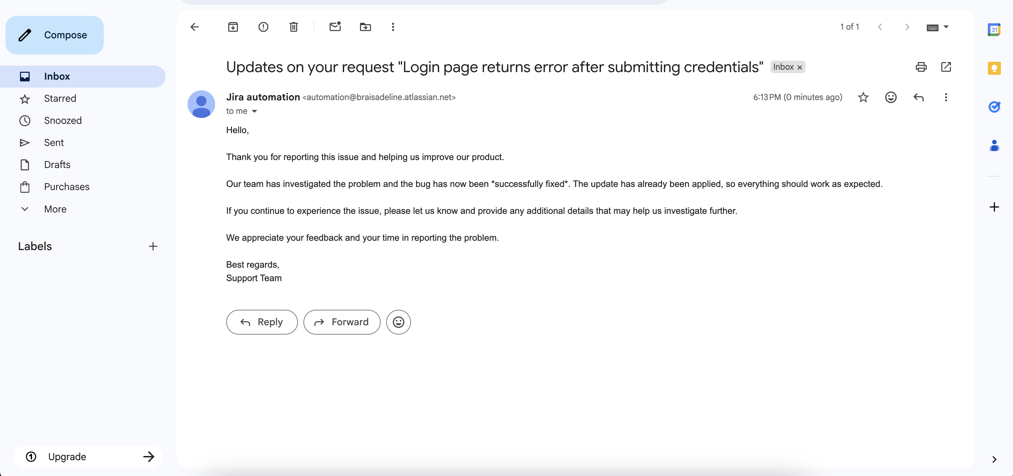Click the Reply button below message
1013x476 pixels.
(x=261, y=322)
